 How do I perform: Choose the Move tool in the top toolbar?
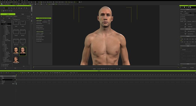(x=22, y=2)
